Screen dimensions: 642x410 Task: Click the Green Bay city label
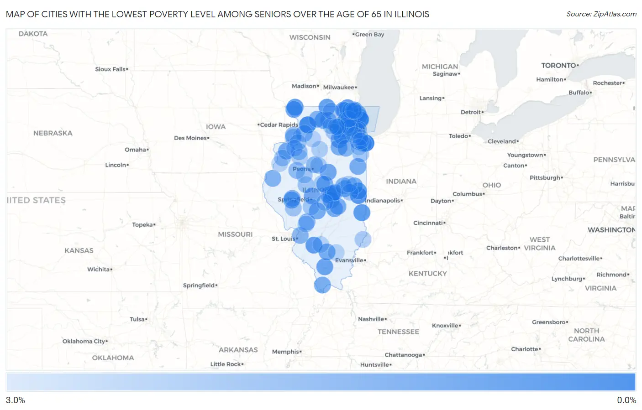point(369,34)
